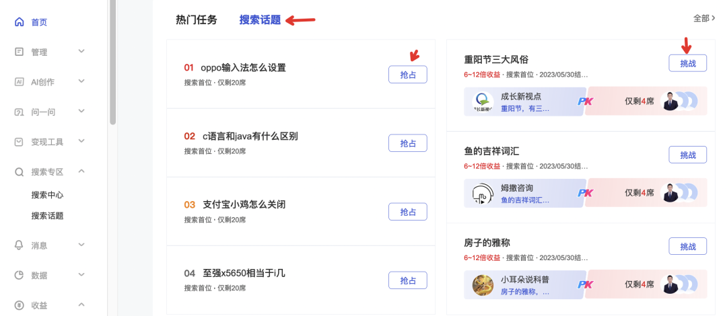Click the 问一问 question icon
This screenshot has height=316, width=727.
(x=20, y=112)
